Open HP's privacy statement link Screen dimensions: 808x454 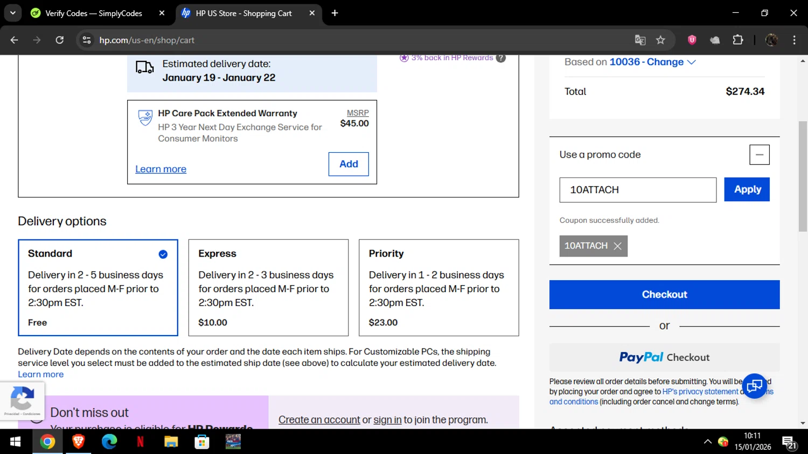click(x=700, y=392)
